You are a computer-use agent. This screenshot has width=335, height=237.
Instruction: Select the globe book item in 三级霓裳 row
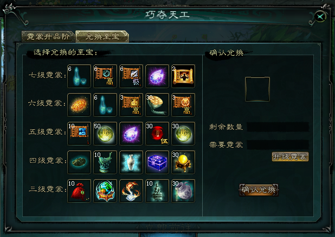click(105, 190)
